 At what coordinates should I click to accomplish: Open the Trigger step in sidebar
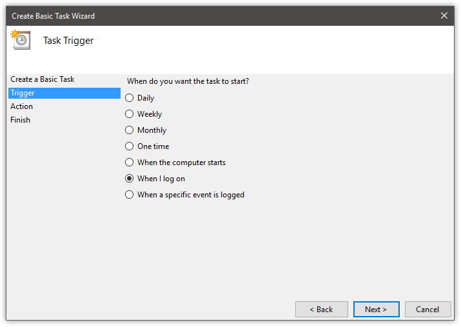[64, 93]
